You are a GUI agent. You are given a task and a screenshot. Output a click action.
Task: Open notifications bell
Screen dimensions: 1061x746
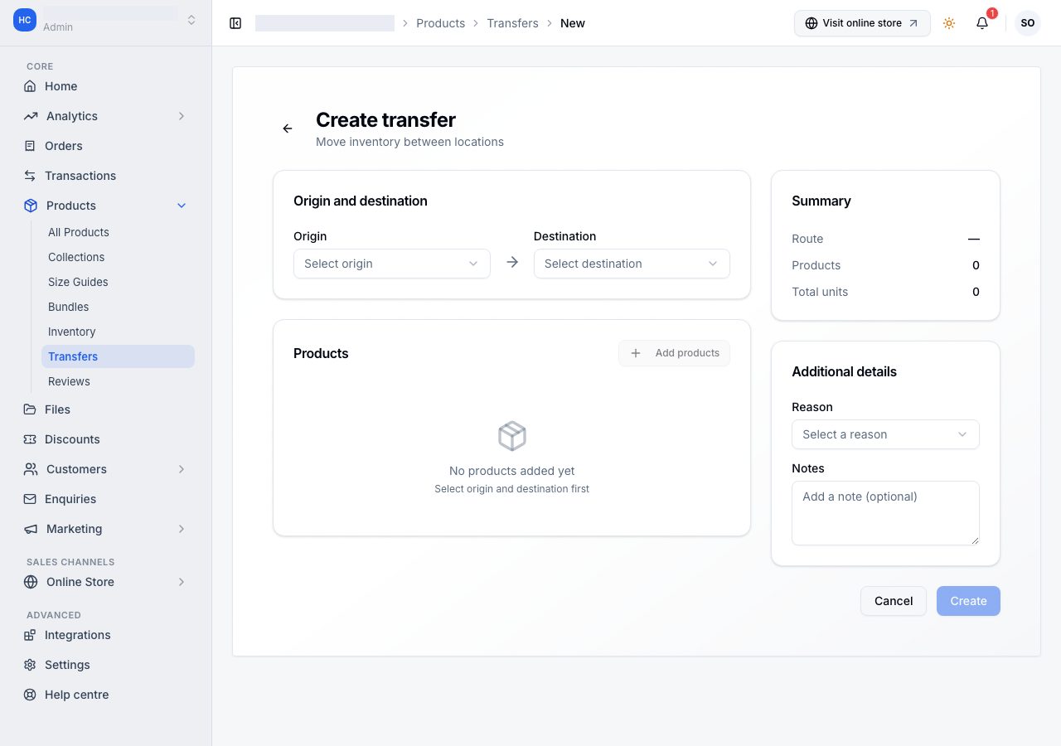[x=982, y=23]
